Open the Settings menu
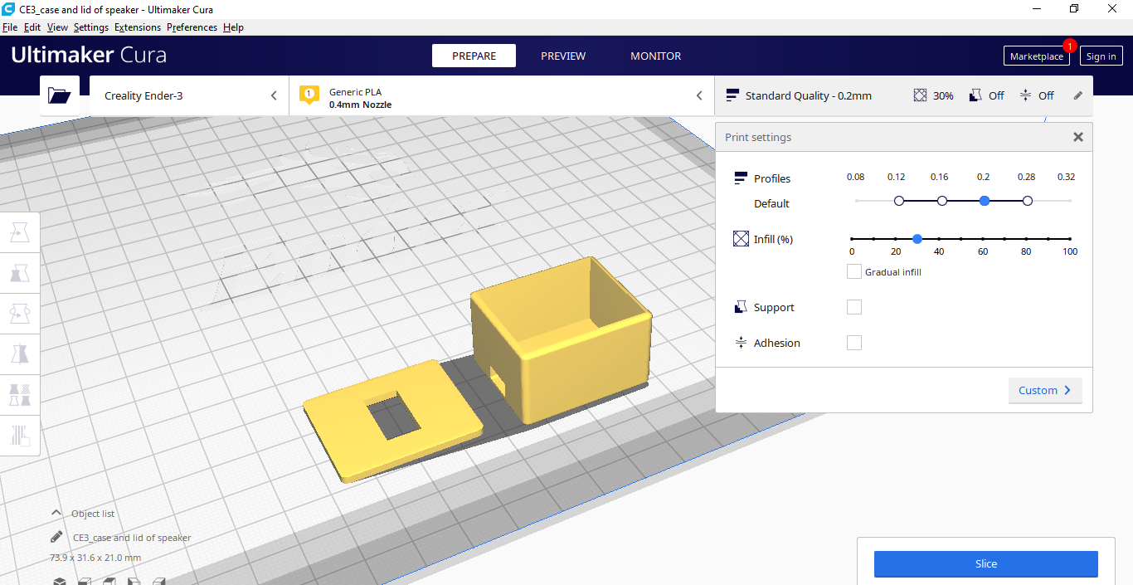Viewport: 1133px width, 585px height. [91, 27]
